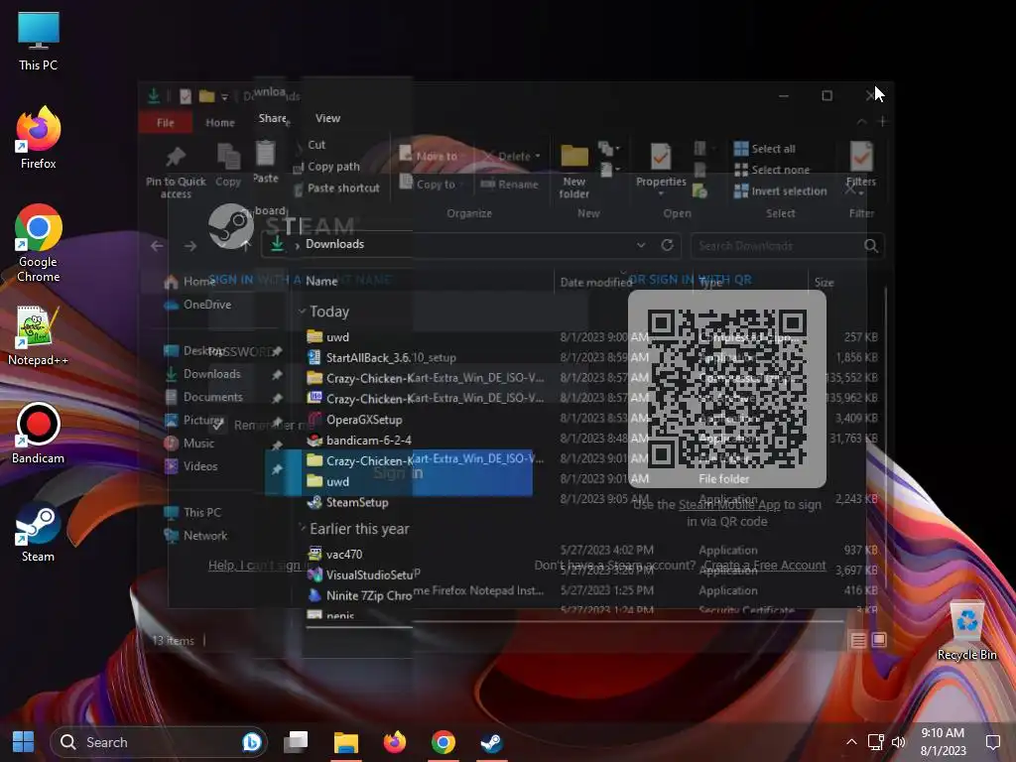Select OneDrive in navigation pane
Screen dimensions: 1016x762
[198, 305]
